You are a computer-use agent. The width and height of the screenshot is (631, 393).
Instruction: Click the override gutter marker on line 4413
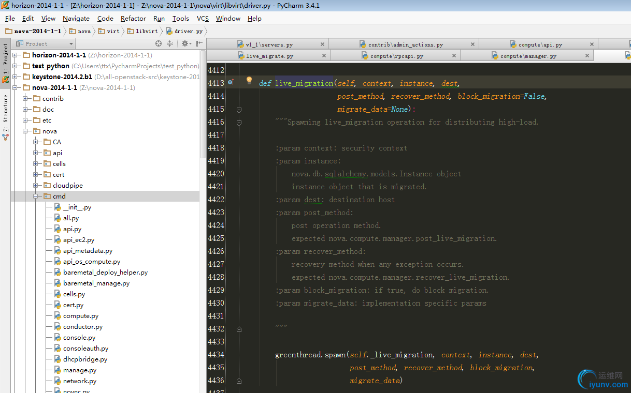[231, 82]
